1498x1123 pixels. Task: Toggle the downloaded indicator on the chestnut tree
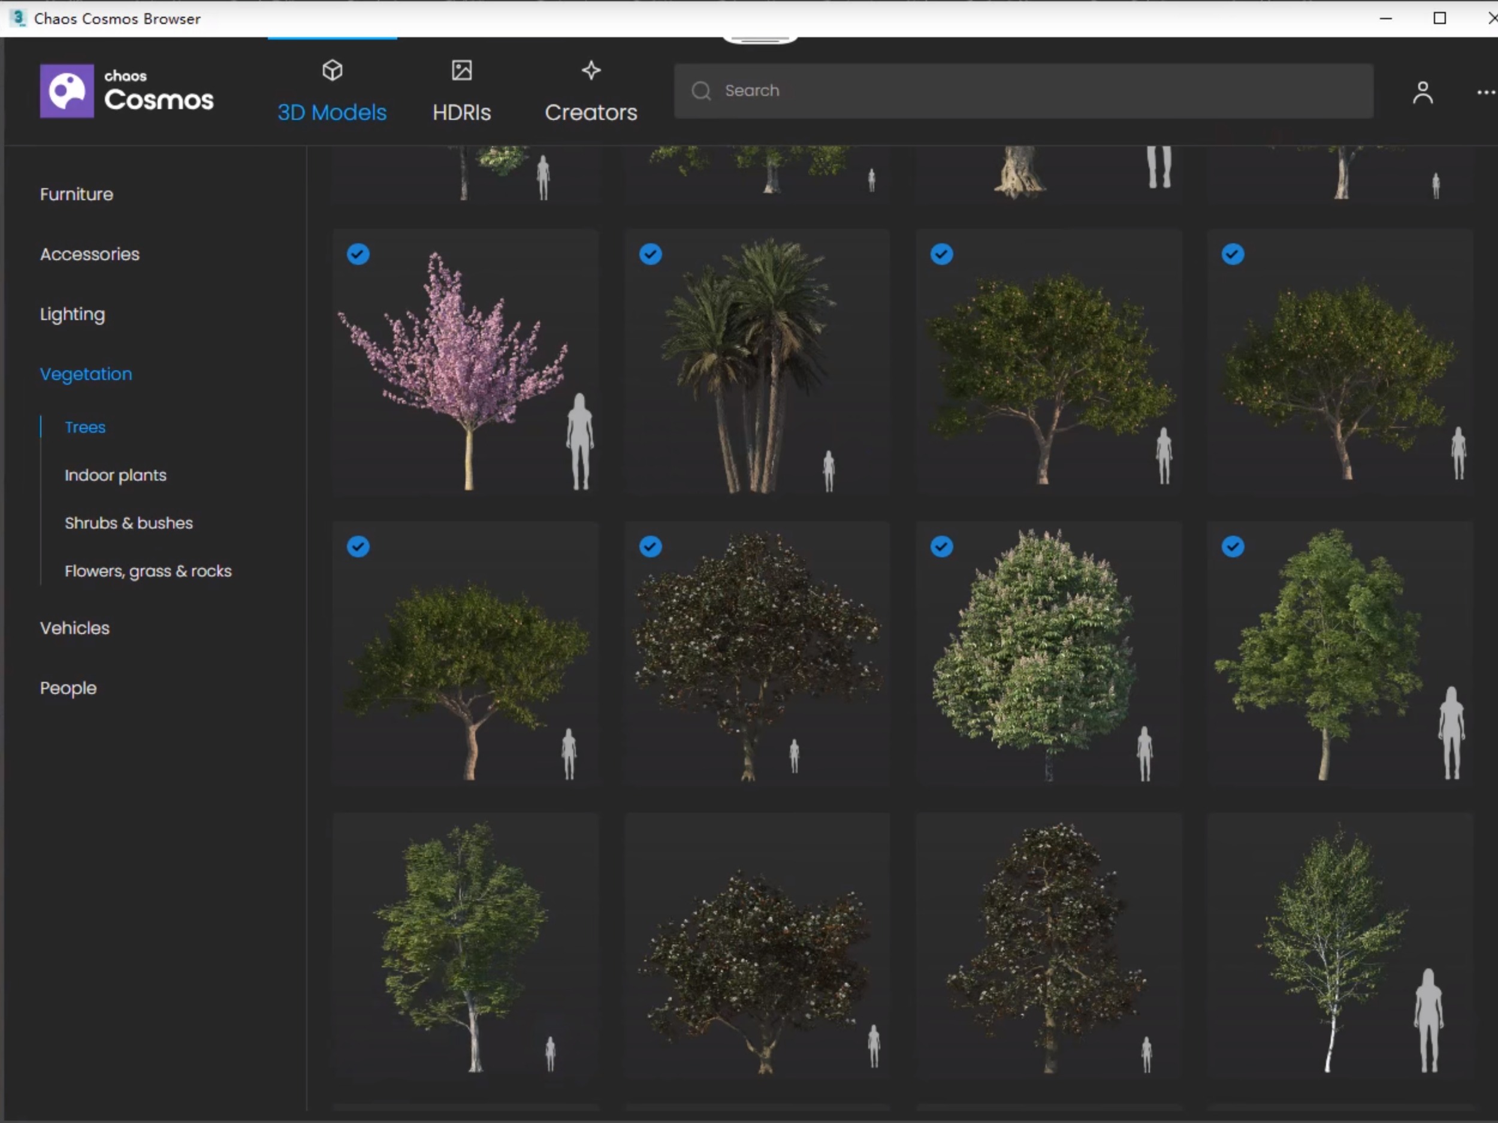[x=941, y=547]
